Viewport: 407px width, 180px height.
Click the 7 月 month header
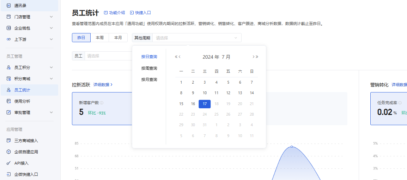[226, 57]
